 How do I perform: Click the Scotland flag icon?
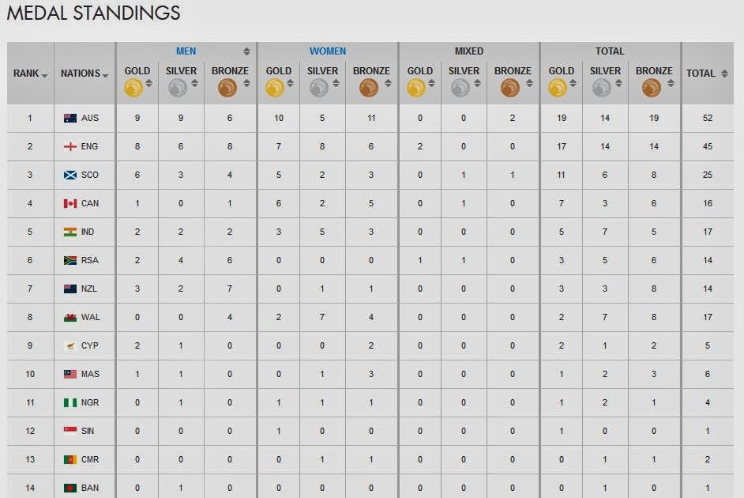(70, 175)
